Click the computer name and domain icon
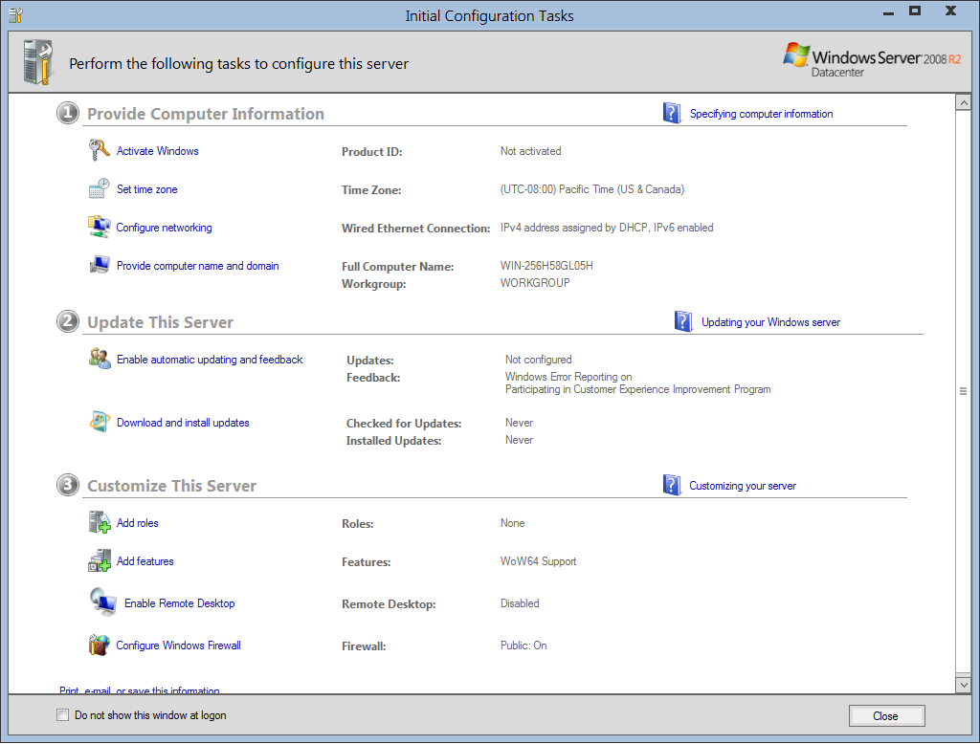 (100, 266)
